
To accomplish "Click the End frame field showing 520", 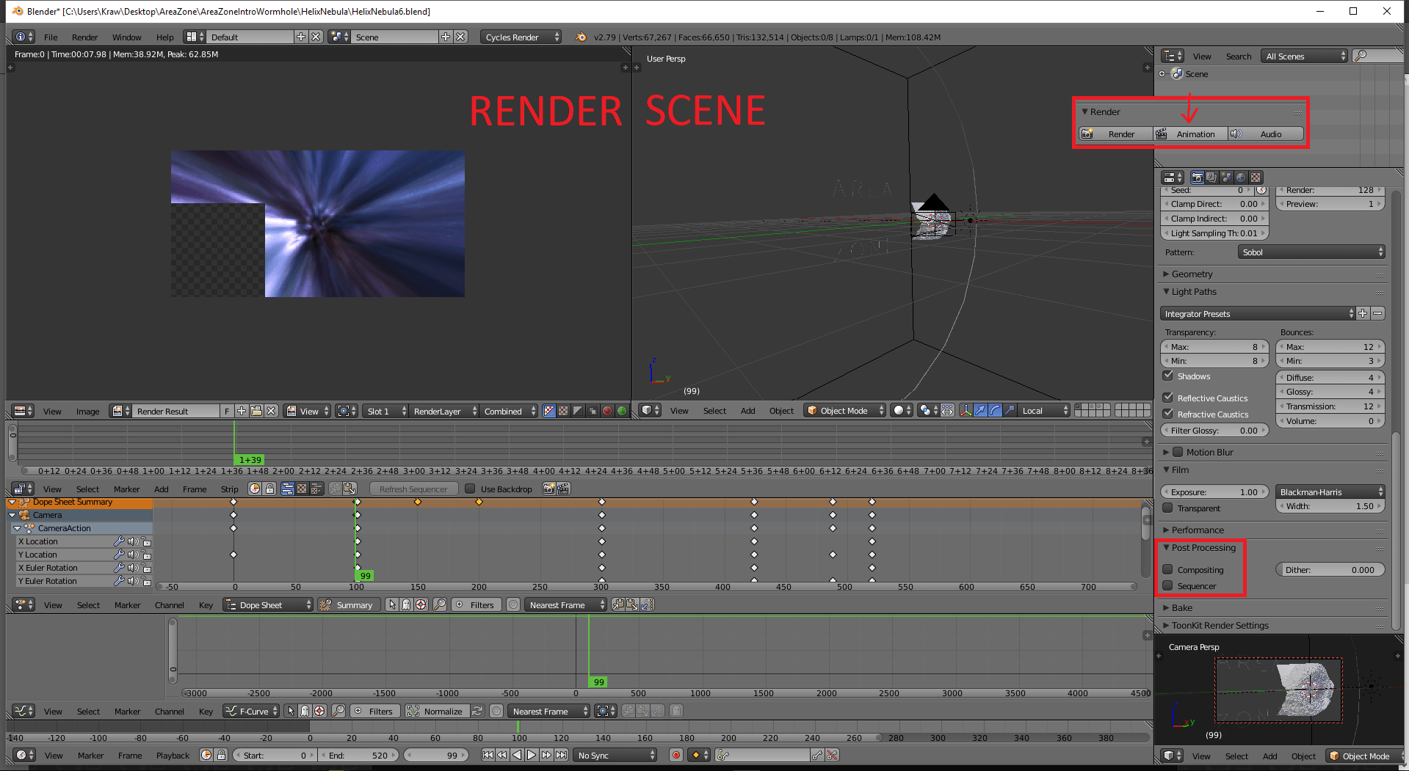I will coord(360,755).
